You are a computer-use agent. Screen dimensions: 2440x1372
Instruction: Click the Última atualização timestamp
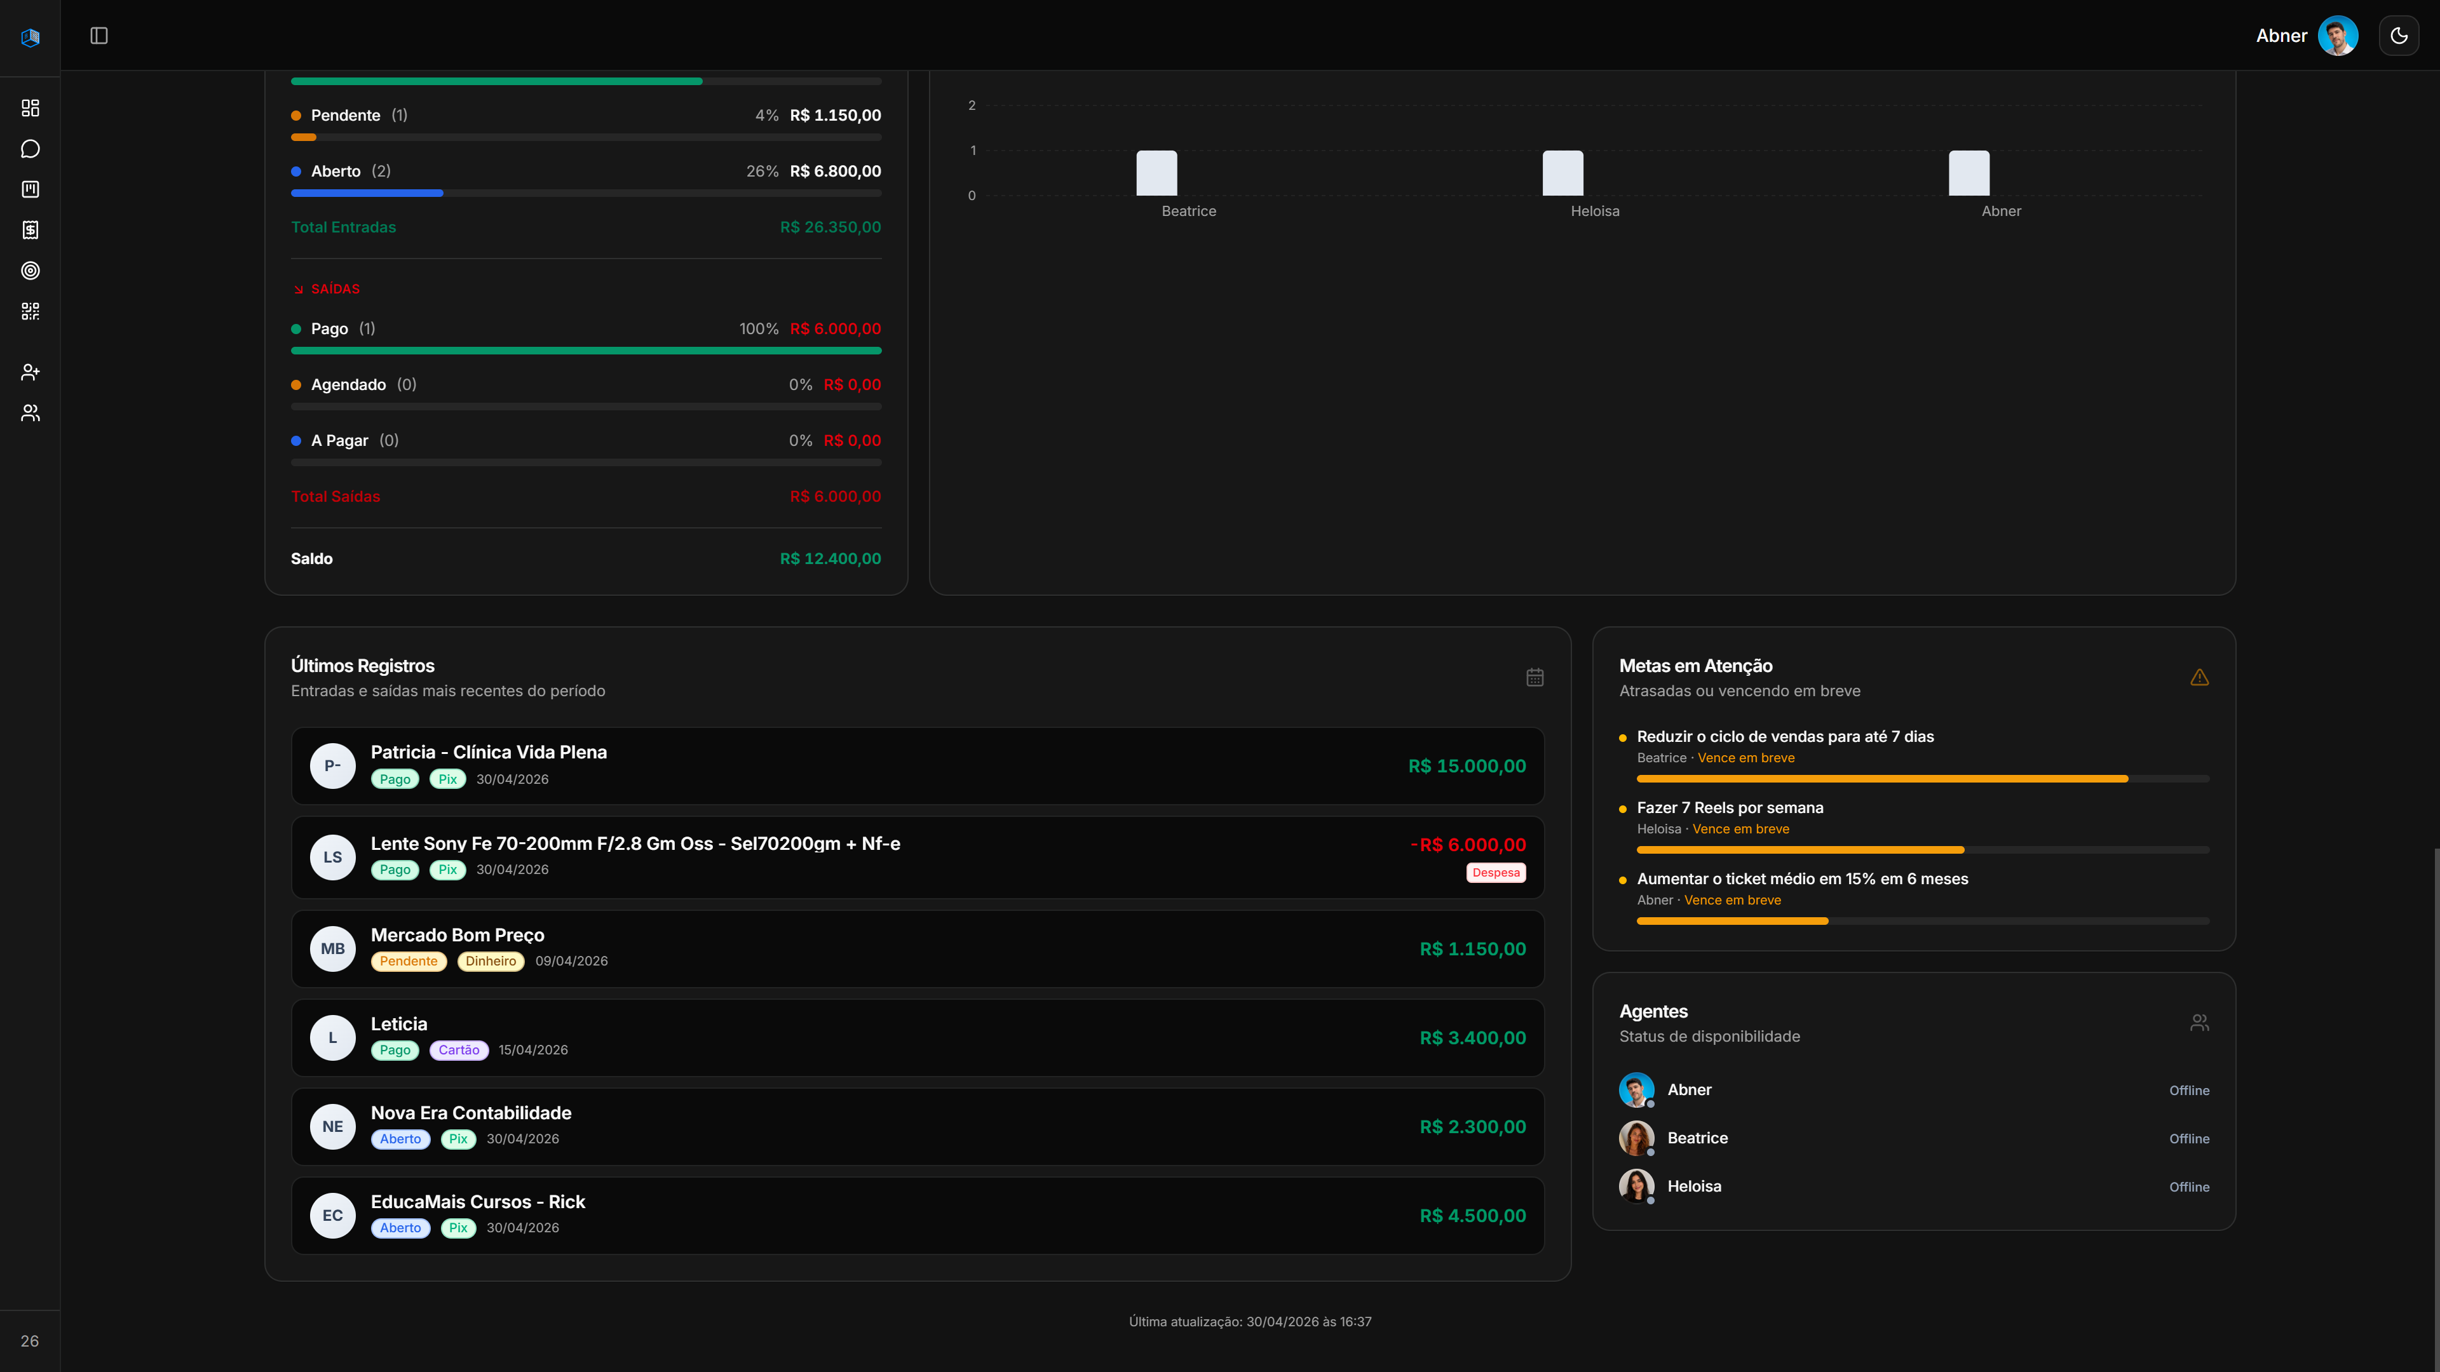(1249, 1322)
